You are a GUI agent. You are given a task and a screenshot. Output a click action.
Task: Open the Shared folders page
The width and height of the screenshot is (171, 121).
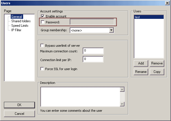21,21
